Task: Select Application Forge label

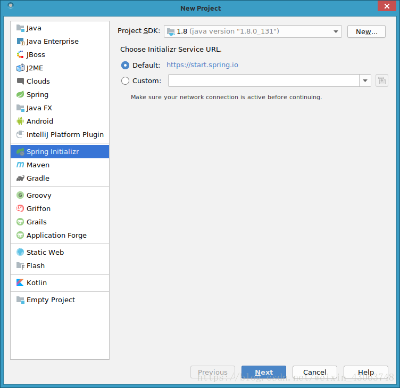Action: (x=56, y=236)
